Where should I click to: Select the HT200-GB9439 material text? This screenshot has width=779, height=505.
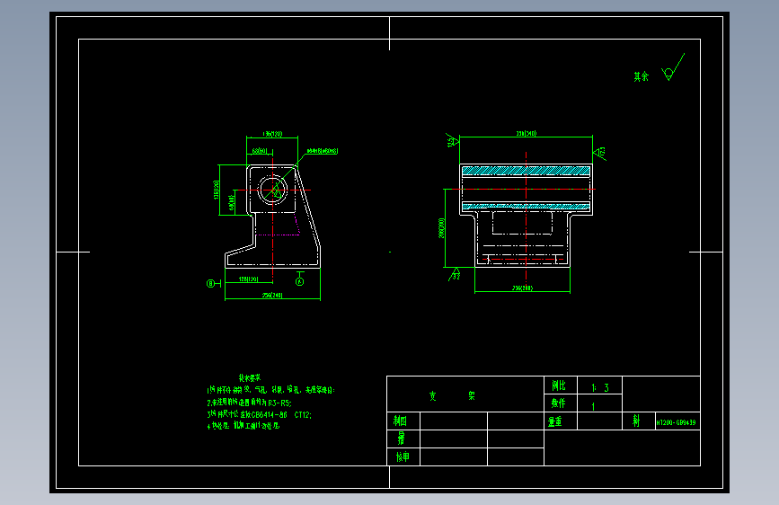click(x=677, y=423)
